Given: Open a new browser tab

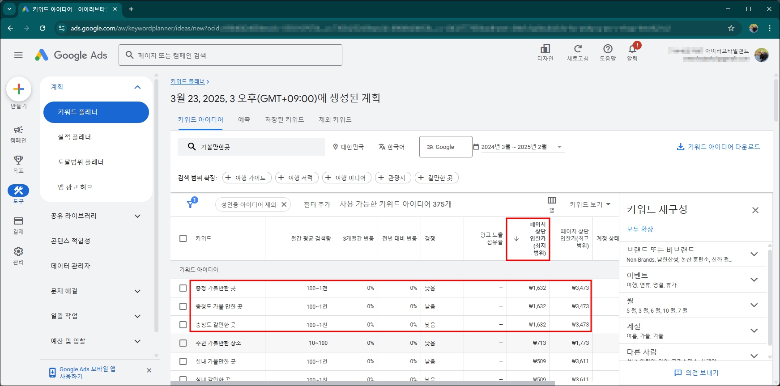Looking at the screenshot, I should [x=131, y=9].
